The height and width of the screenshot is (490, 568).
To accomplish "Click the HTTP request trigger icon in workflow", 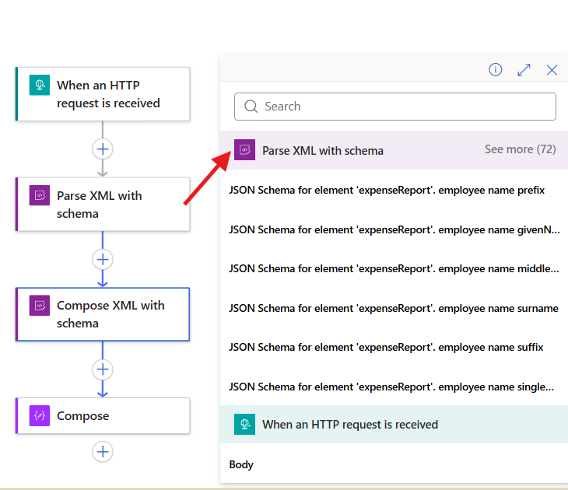I will tap(39, 85).
